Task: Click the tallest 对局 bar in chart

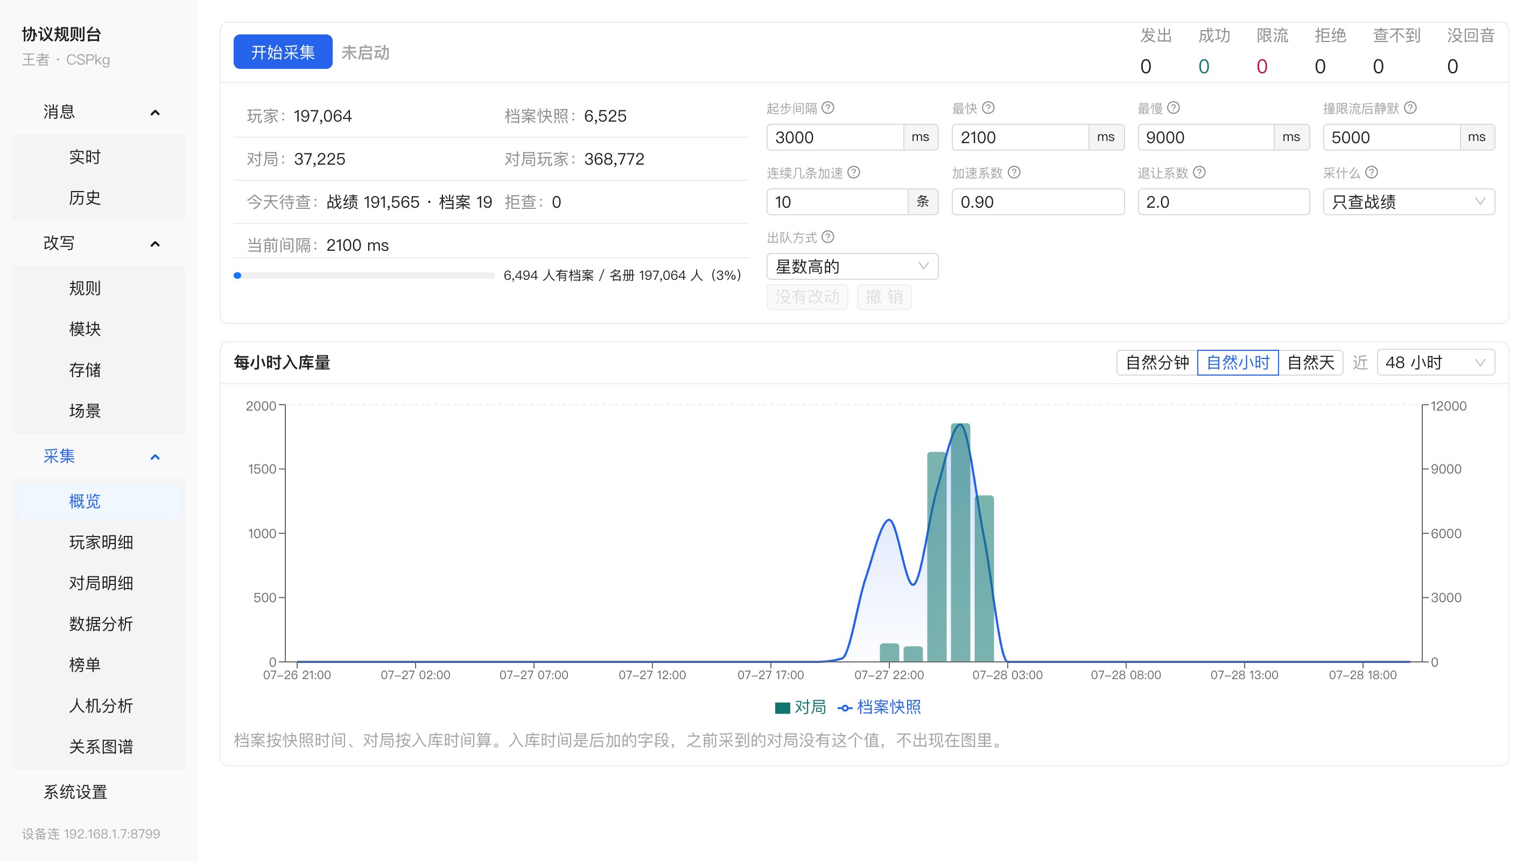Action: coord(960,542)
